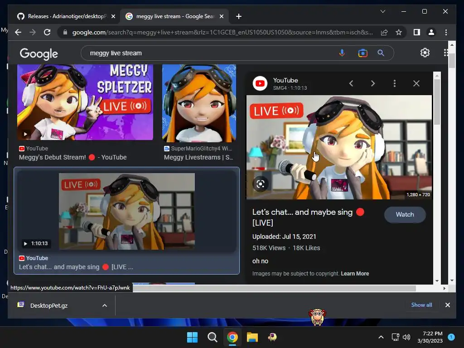
Task: Expand DesktopPet.gz download options chevron
Action: tap(105, 305)
